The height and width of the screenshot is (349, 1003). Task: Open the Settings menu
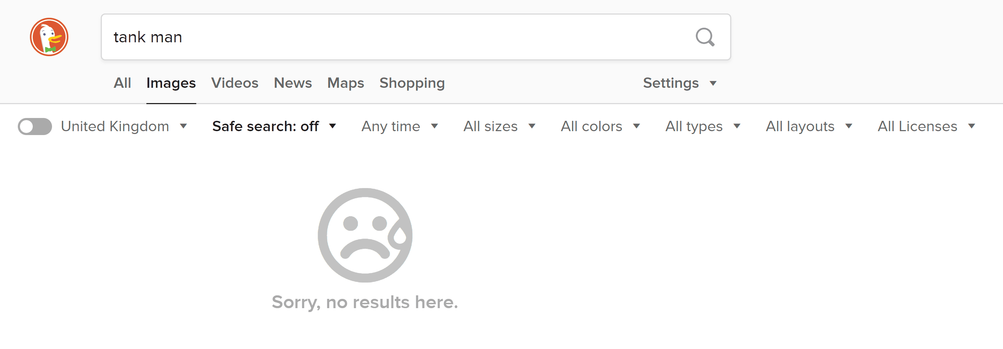tap(680, 83)
